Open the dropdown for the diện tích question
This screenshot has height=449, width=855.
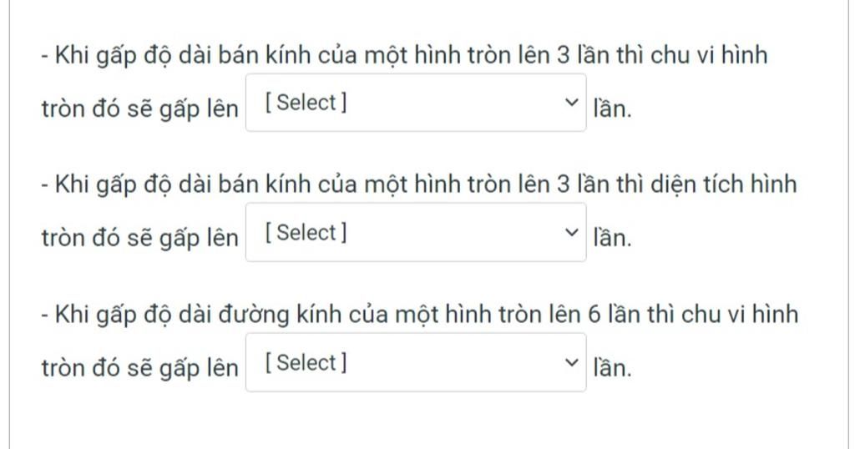pyautogui.click(x=416, y=232)
